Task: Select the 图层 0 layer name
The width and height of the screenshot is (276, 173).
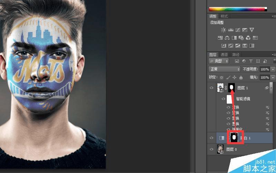Action: (x=231, y=149)
